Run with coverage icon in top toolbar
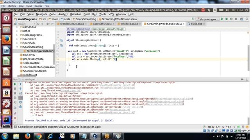Image resolution: width=250 pixels, height=140 pixels. click(x=231, y=19)
